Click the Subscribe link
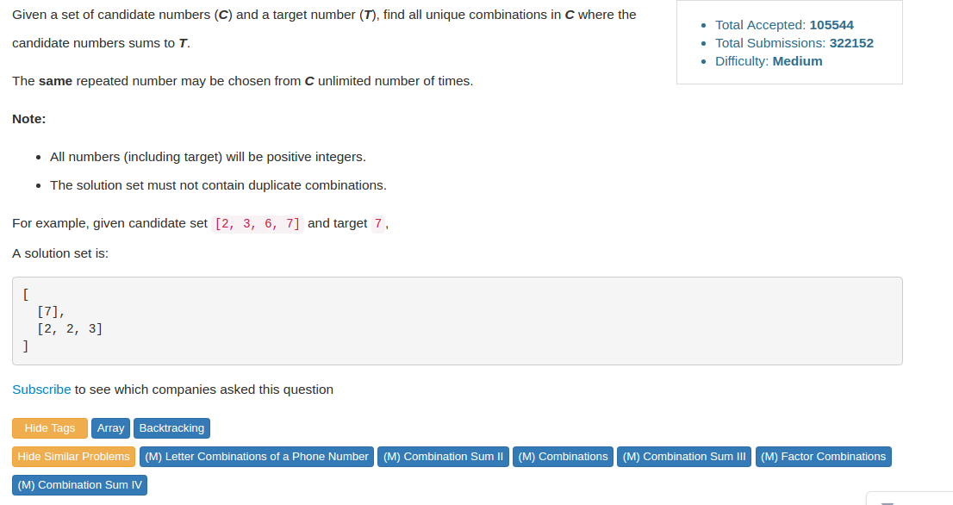953x505 pixels. (x=41, y=390)
